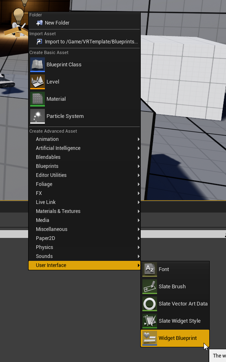Click the New Folder icon

[39, 23]
